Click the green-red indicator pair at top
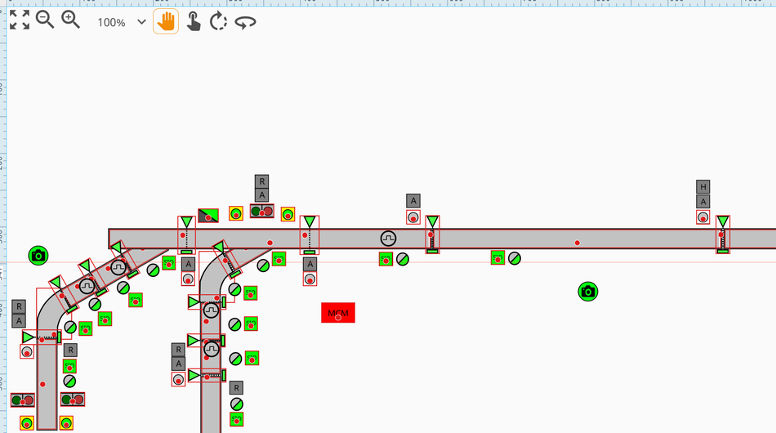 (261, 211)
